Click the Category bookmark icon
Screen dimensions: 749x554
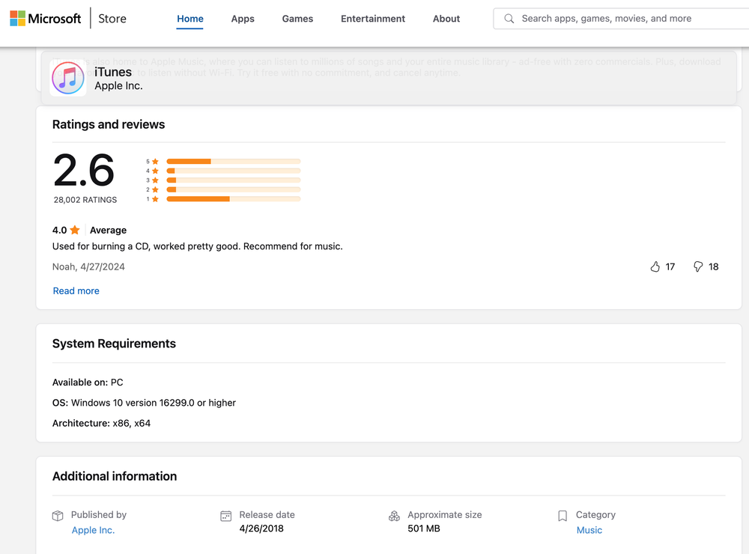[562, 516]
